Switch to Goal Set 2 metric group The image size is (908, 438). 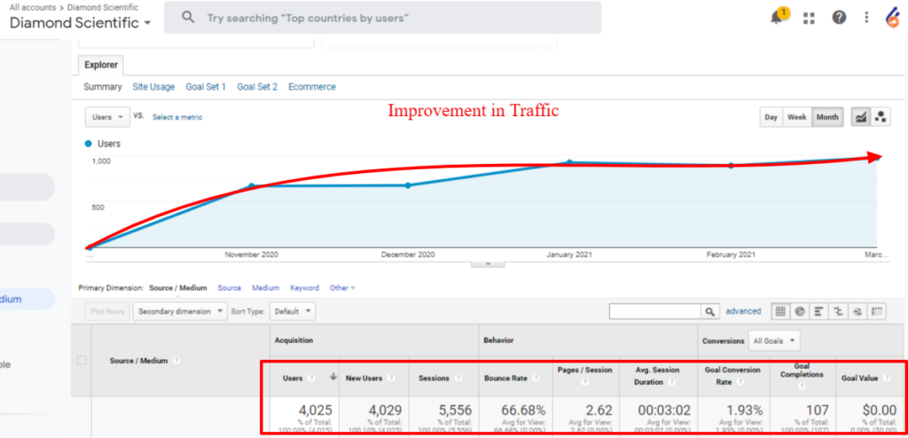coord(257,87)
